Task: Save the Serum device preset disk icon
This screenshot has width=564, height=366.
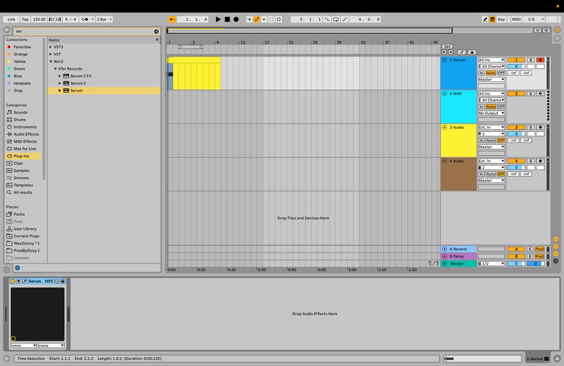Action: point(63,281)
